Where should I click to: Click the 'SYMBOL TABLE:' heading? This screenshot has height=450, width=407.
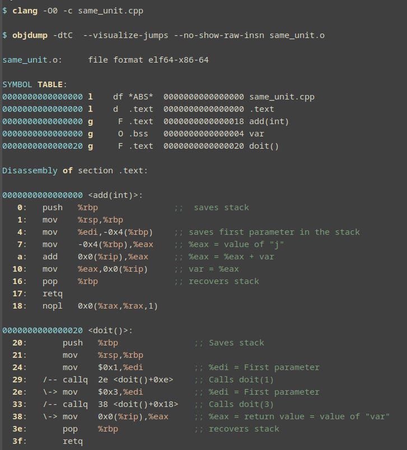click(x=35, y=84)
